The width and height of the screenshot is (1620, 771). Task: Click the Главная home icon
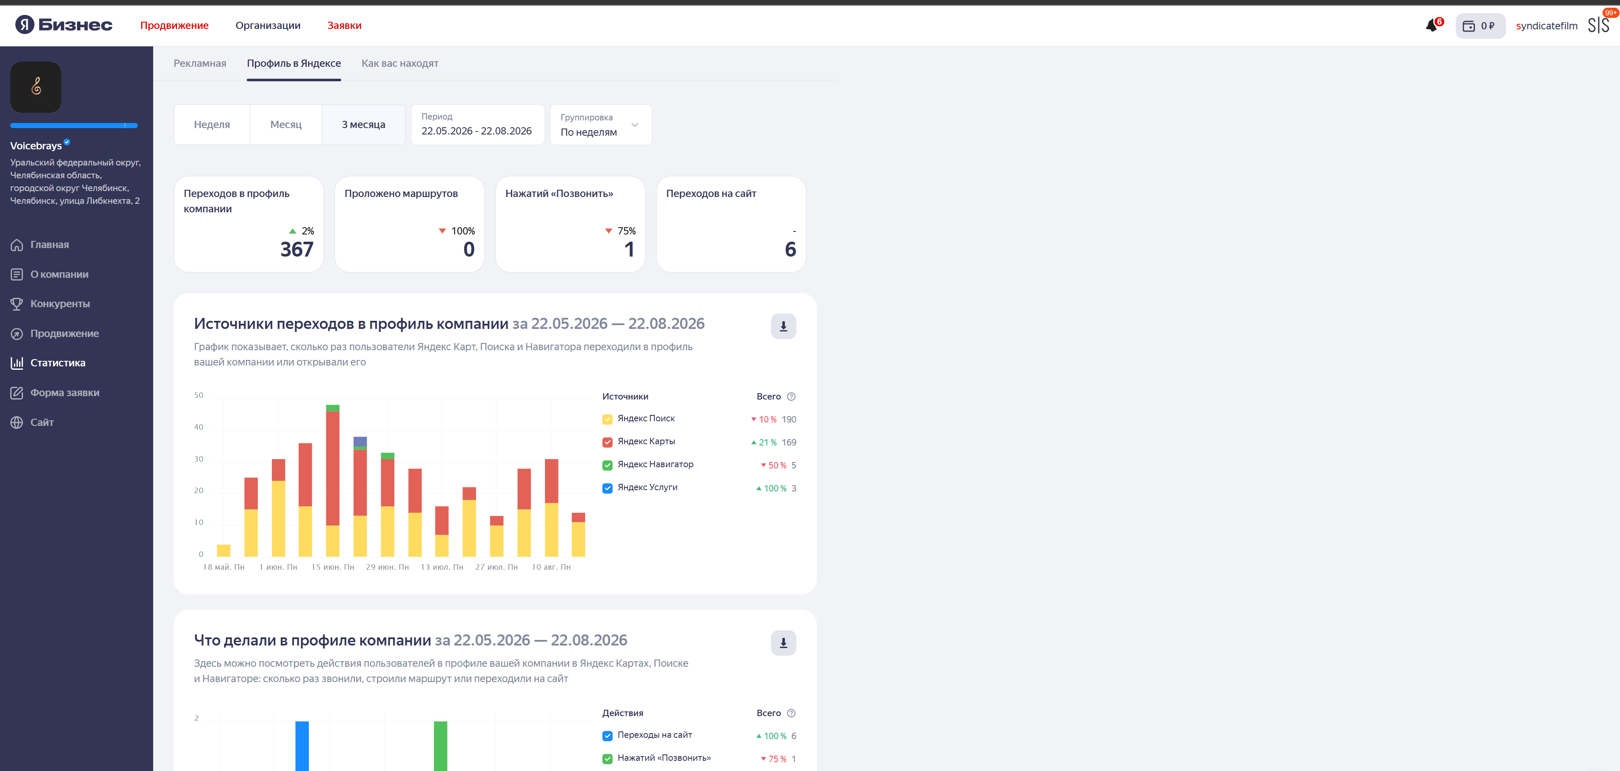[x=17, y=245]
